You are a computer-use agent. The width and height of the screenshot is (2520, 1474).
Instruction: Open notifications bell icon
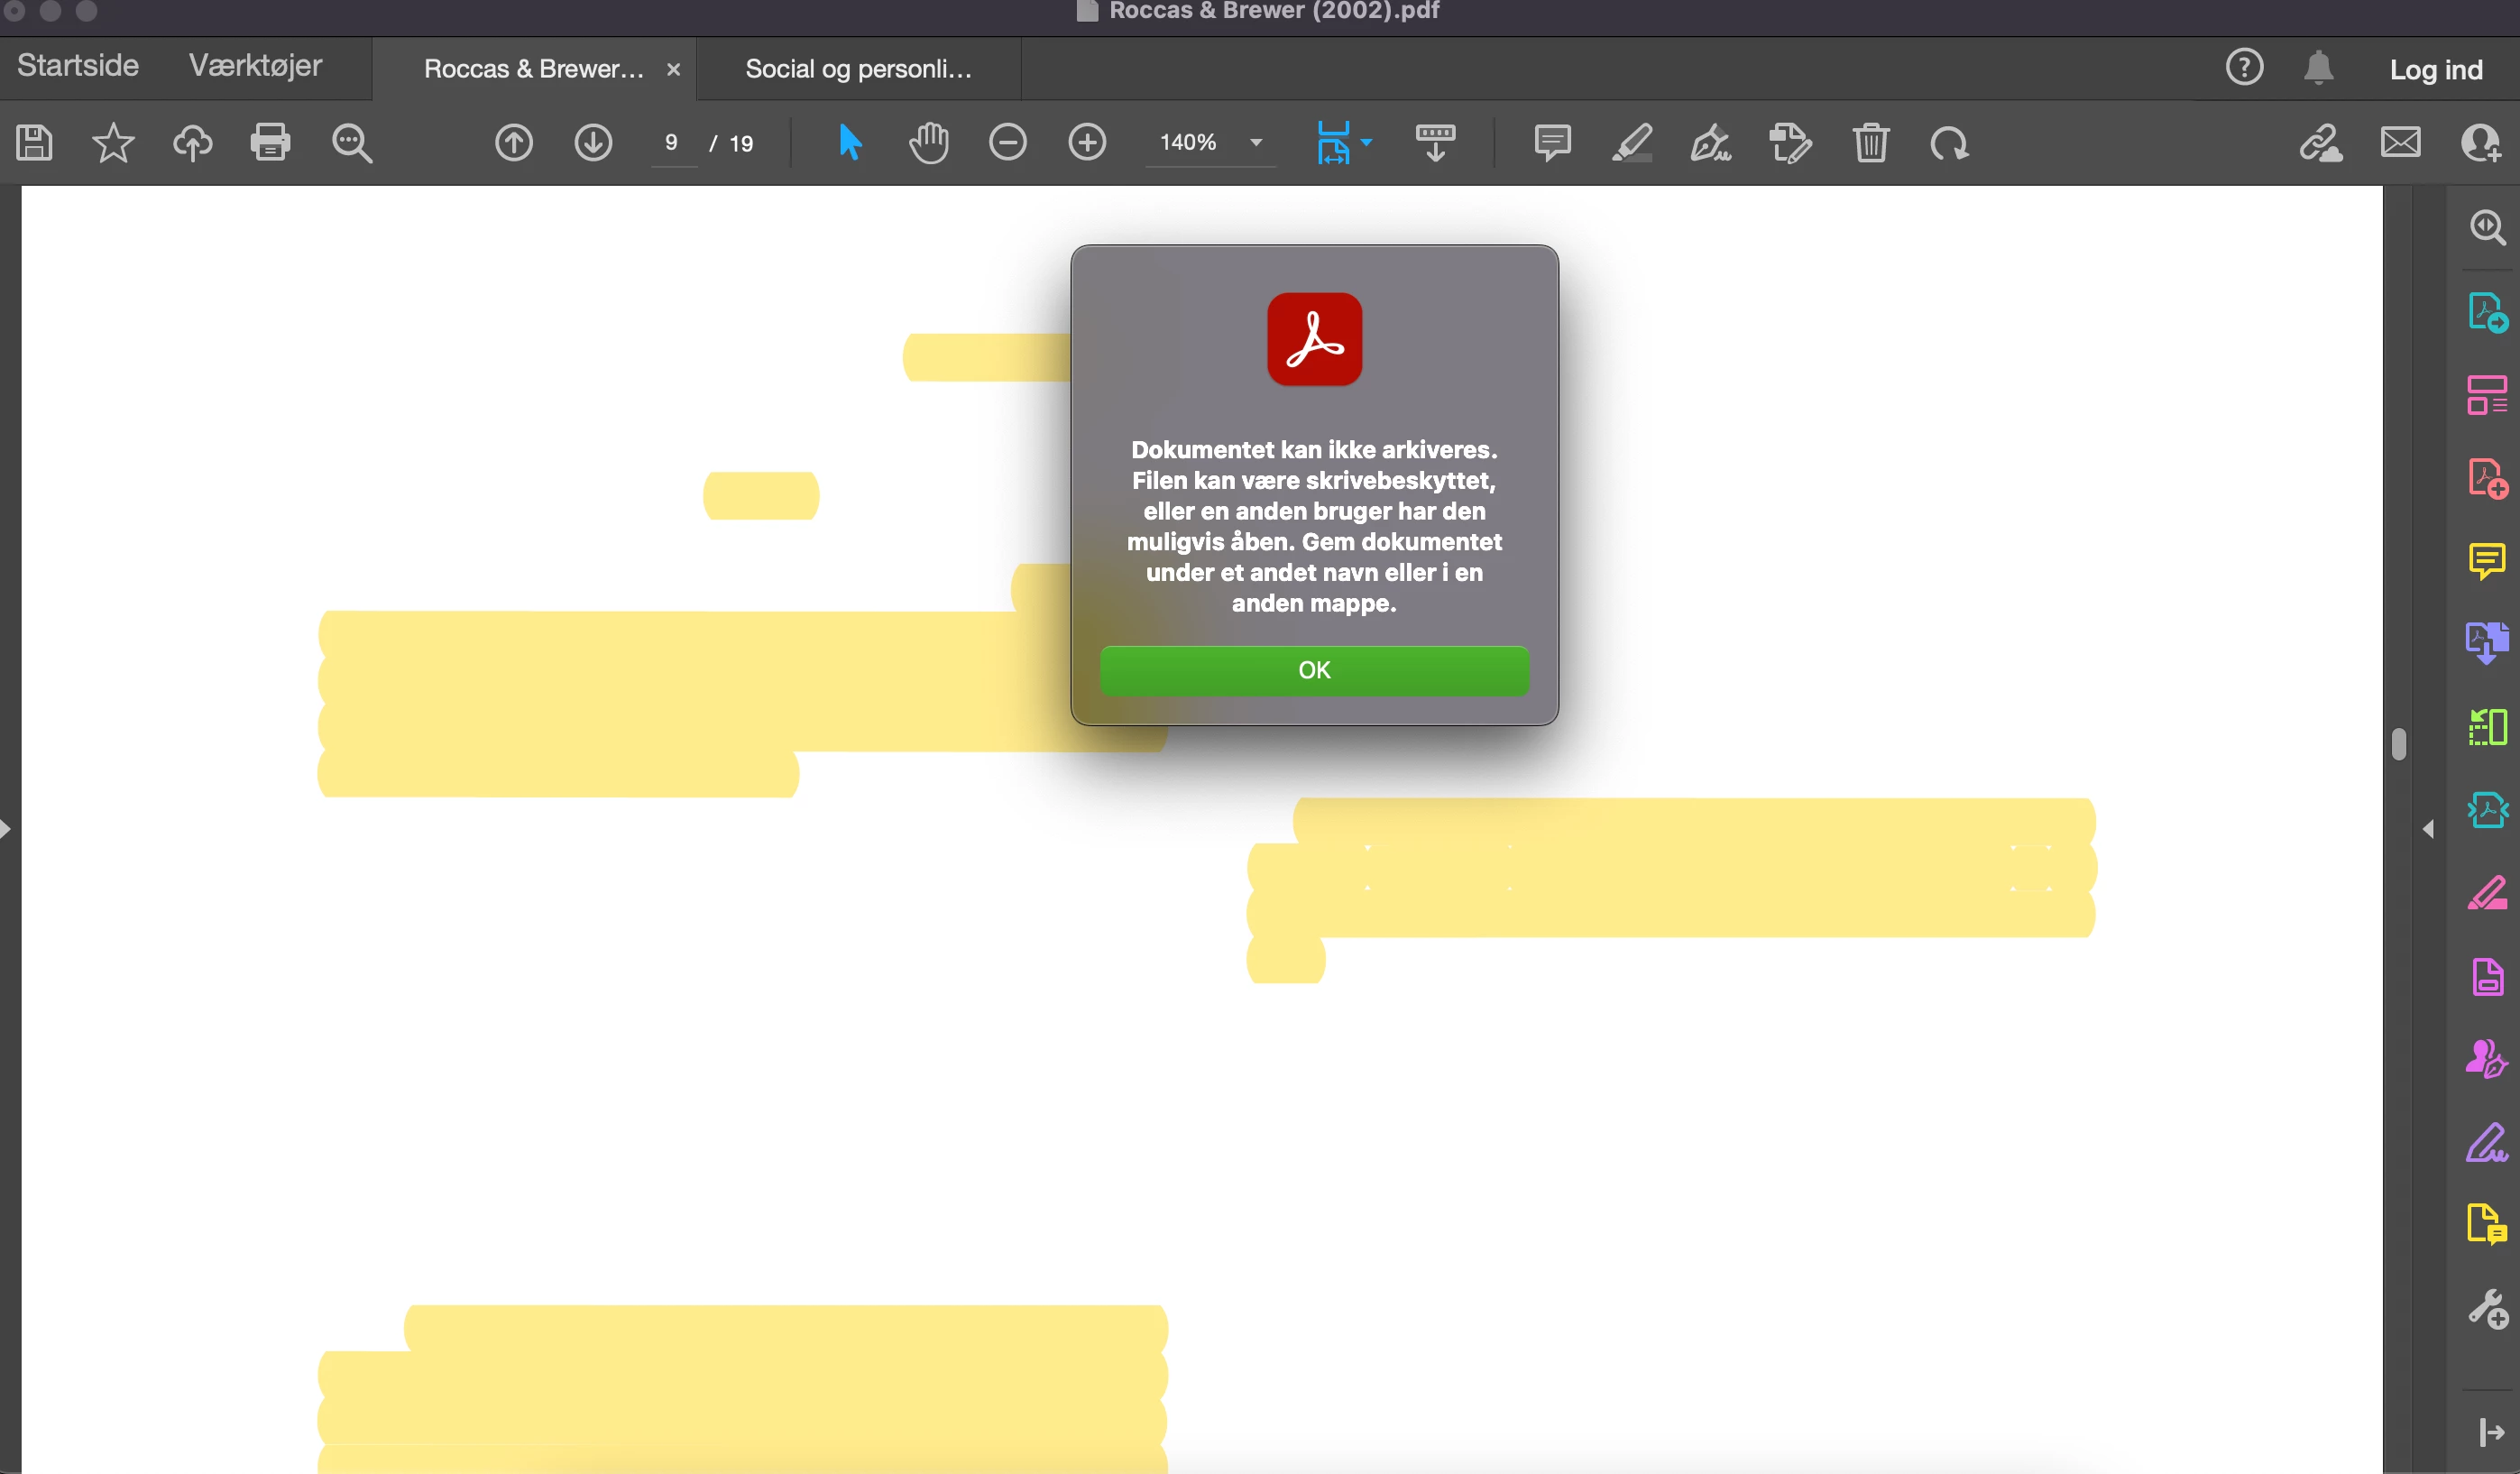coord(2318,68)
